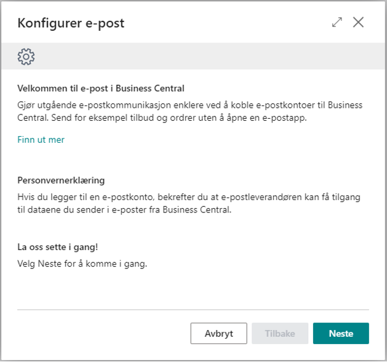This screenshot has width=387, height=362.
Task: Click empty space below the Velg Neste text
Action: (x=193, y=288)
